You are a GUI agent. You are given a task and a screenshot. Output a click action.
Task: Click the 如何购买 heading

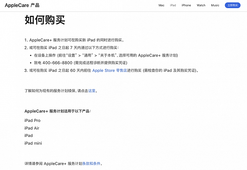(45, 20)
